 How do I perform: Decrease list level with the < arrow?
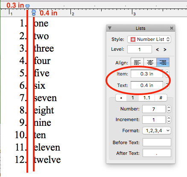[x=157, y=49]
